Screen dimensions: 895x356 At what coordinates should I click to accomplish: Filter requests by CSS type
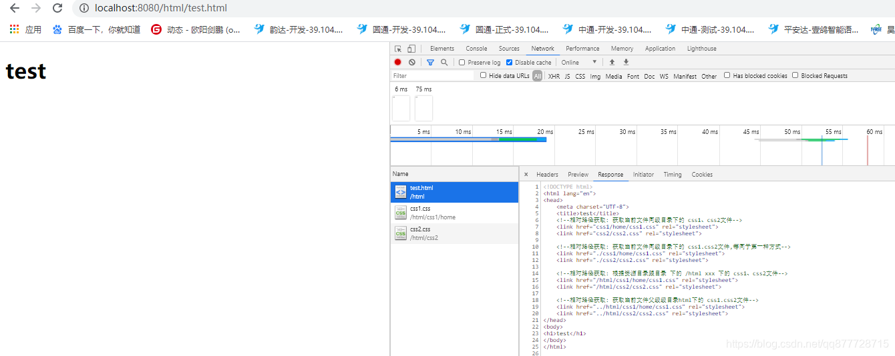click(580, 76)
